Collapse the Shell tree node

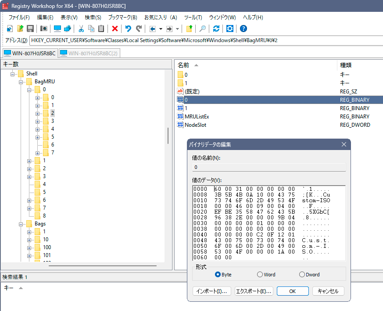click(x=12, y=74)
